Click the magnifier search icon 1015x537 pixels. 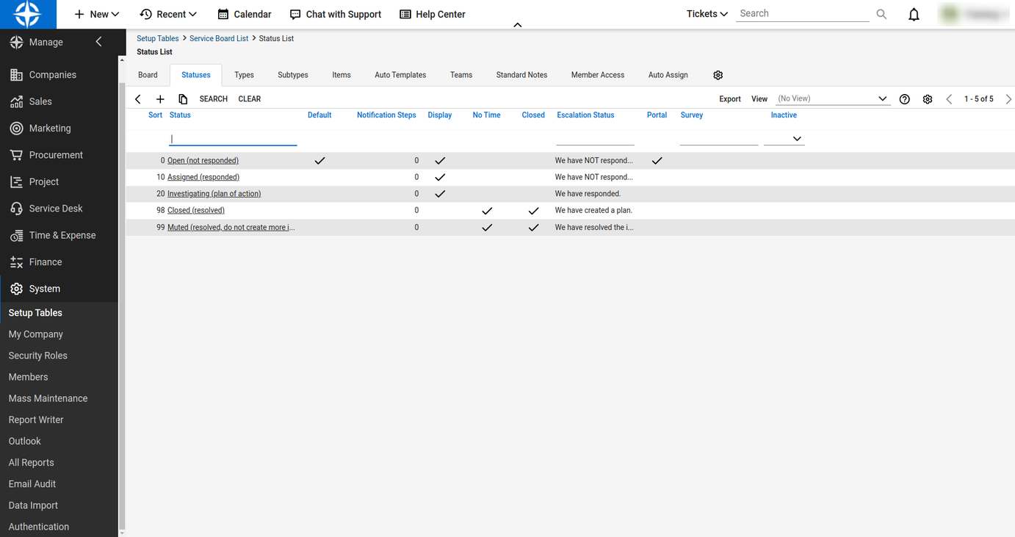click(x=881, y=14)
